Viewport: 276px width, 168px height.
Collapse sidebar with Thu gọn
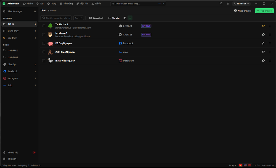click(x=20, y=159)
